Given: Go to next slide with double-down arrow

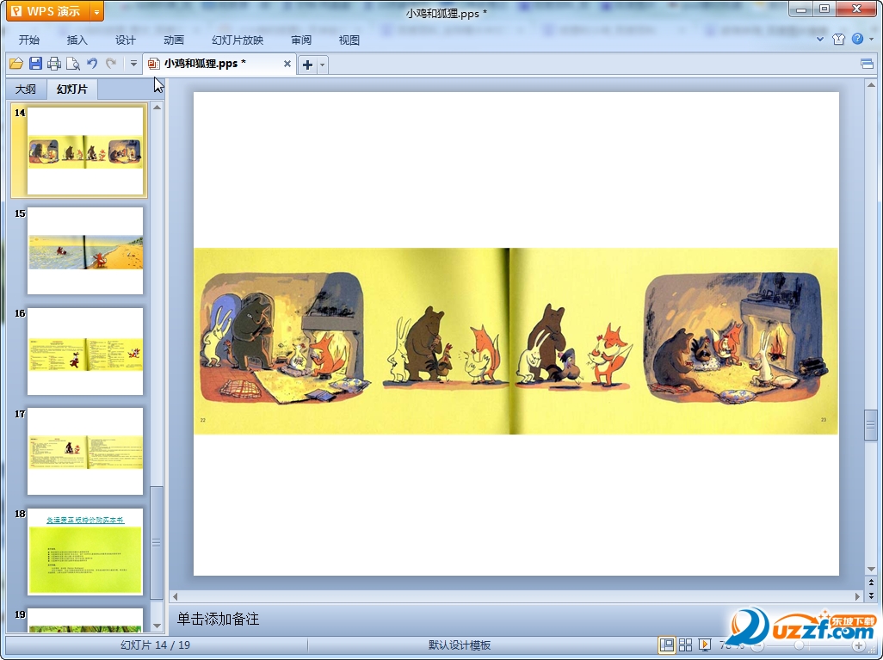Looking at the screenshot, I should point(871,595).
